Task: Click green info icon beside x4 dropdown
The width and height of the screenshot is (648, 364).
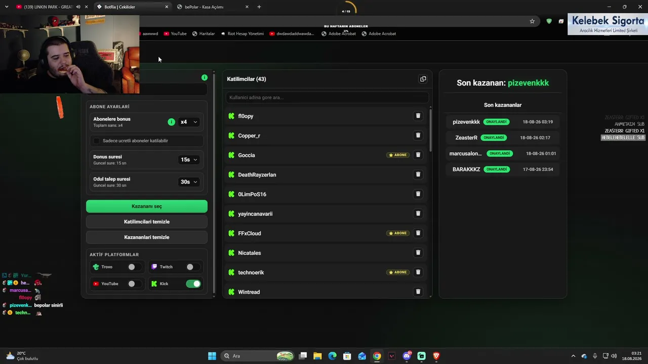Action: click(171, 122)
